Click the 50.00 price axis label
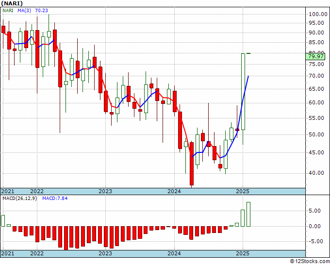 pyautogui.click(x=316, y=134)
